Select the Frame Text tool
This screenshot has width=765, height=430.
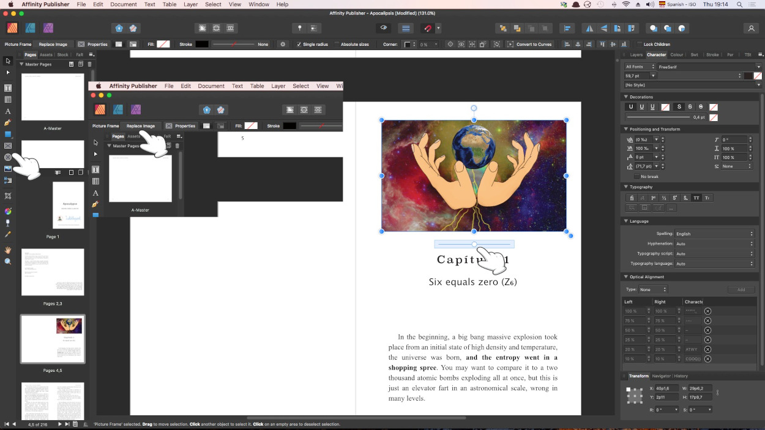coord(8,88)
